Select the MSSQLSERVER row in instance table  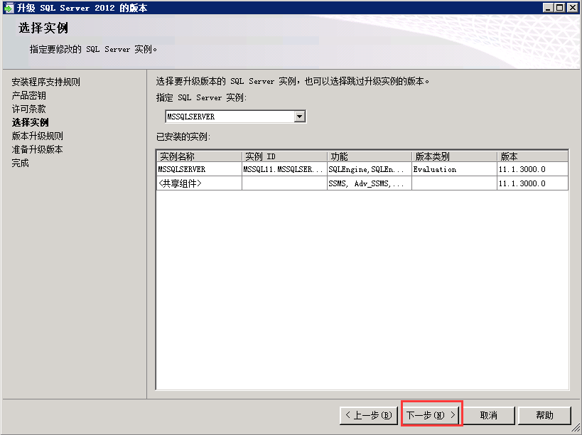tap(362, 169)
